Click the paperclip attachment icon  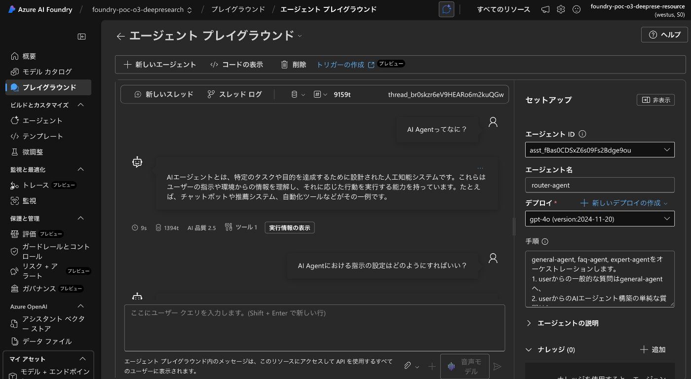coord(408,366)
